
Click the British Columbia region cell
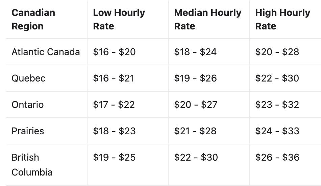click(32, 165)
